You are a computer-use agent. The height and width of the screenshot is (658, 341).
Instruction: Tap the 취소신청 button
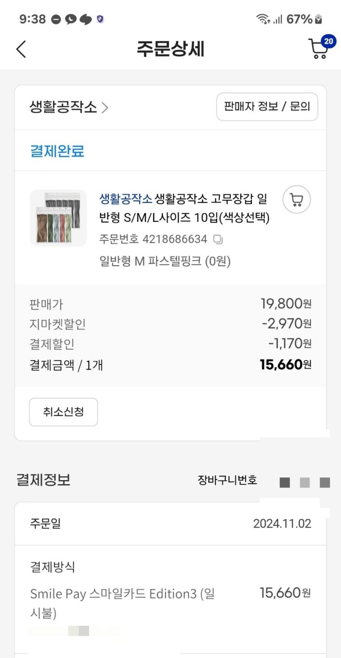click(x=63, y=412)
